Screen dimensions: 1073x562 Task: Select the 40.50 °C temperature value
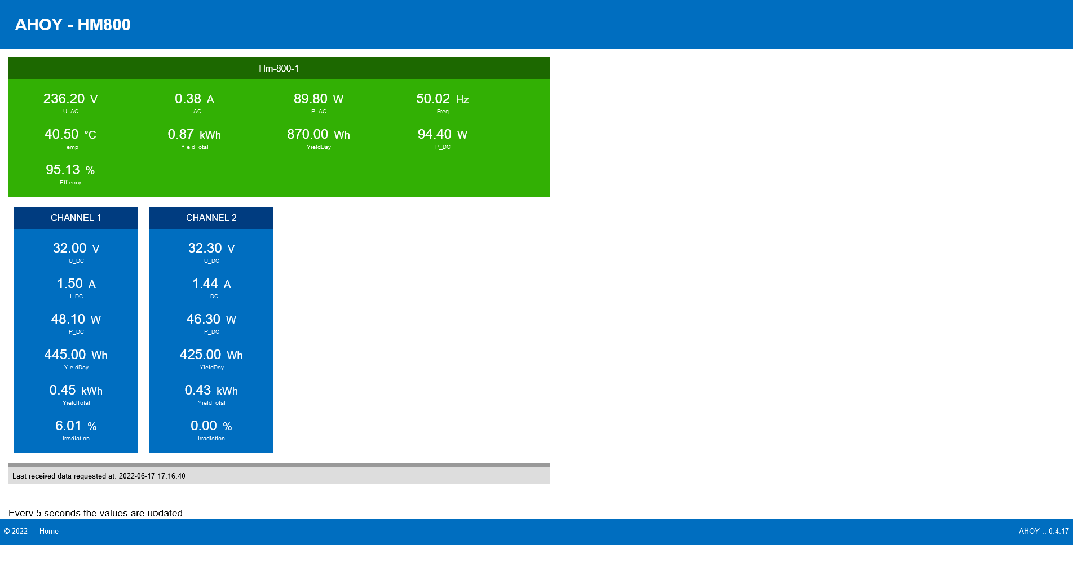[70, 135]
